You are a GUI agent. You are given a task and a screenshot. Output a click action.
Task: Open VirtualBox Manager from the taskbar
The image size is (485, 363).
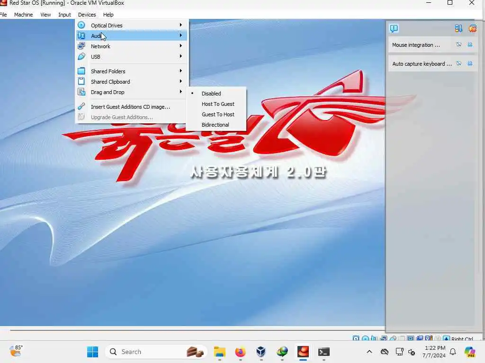tap(261, 352)
